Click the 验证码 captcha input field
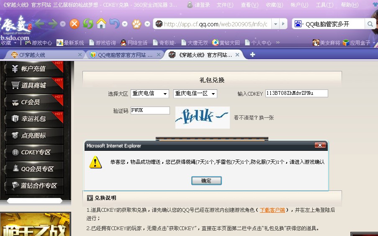The height and width of the screenshot is (236, 378). [150, 110]
